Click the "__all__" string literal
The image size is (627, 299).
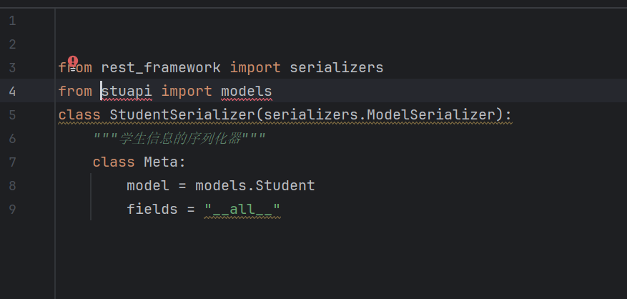point(242,210)
